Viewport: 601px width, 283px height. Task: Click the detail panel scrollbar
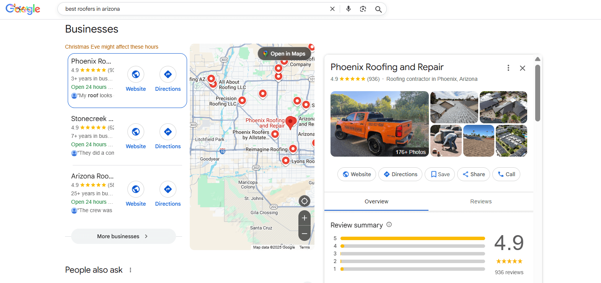[x=537, y=93]
